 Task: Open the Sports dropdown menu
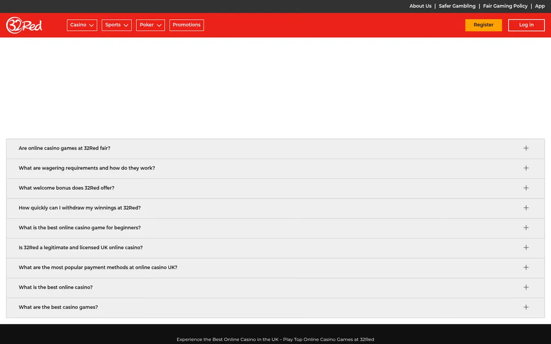coord(117,25)
